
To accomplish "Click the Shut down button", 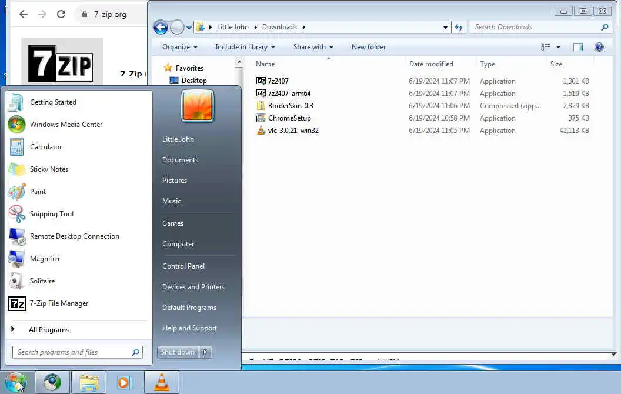I will (x=178, y=352).
